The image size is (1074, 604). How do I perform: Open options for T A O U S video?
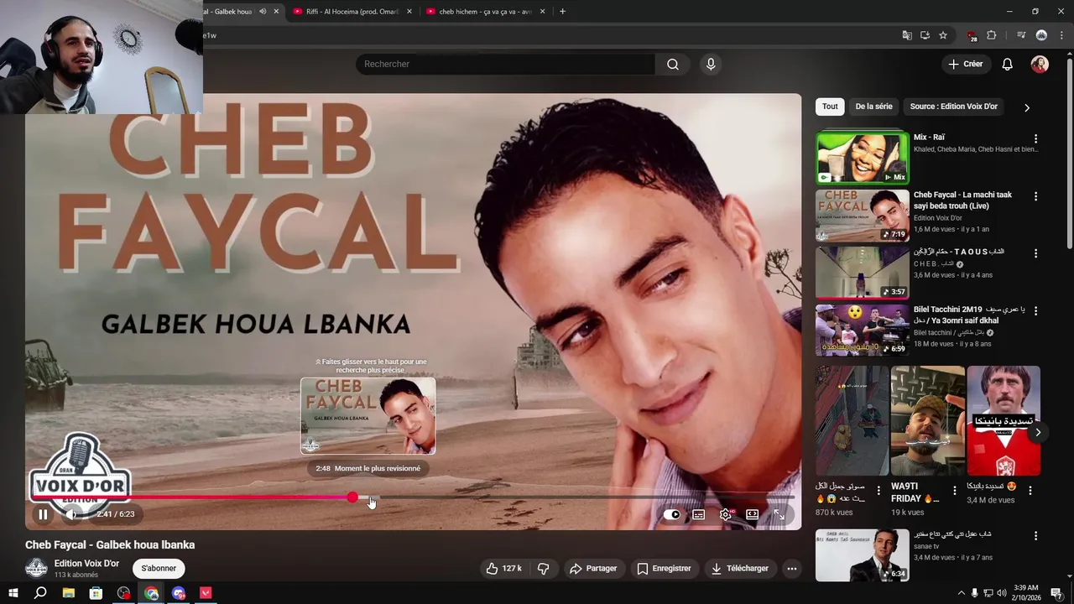(1035, 253)
